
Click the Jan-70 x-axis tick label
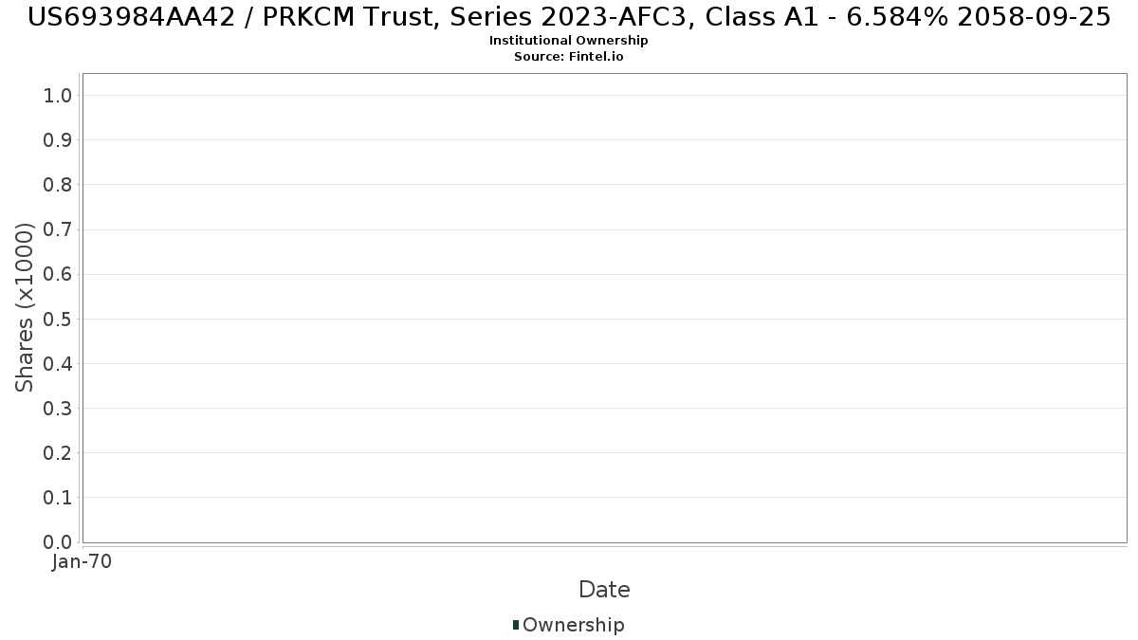pyautogui.click(x=83, y=562)
